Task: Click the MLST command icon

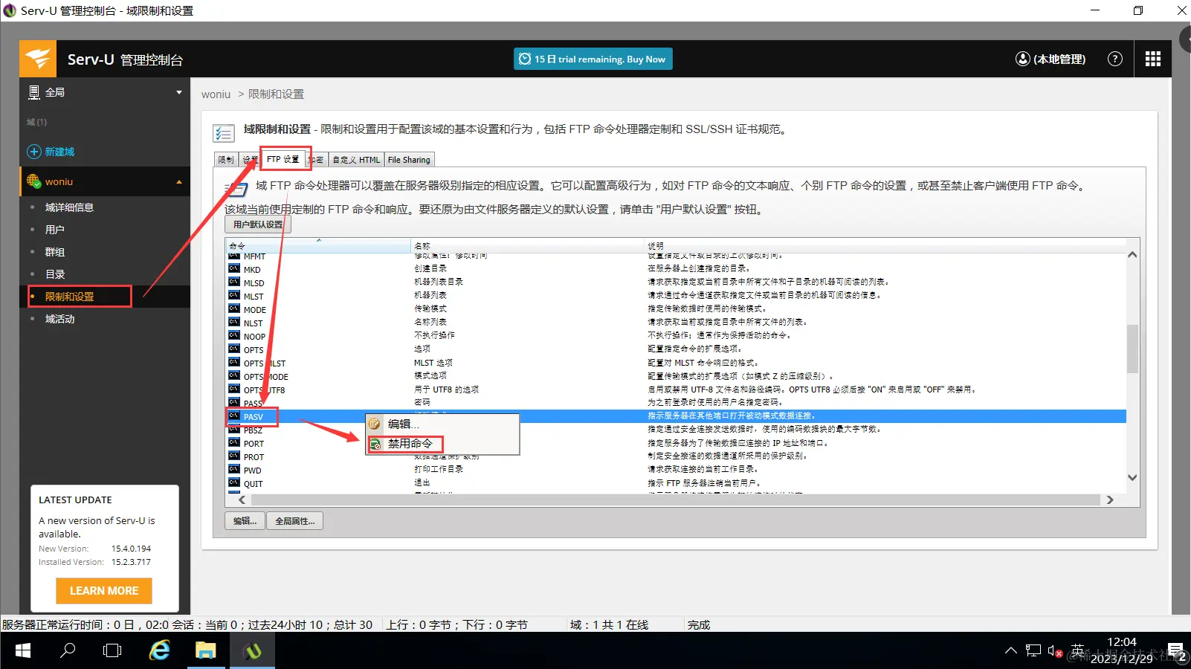Action: 234,296
